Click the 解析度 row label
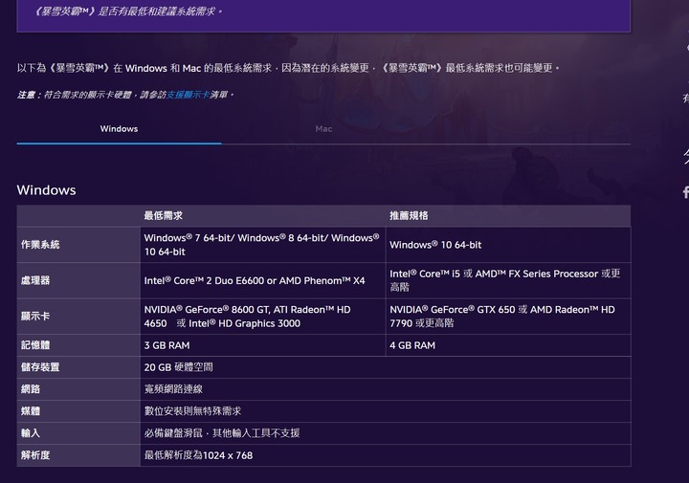 [x=78, y=455]
